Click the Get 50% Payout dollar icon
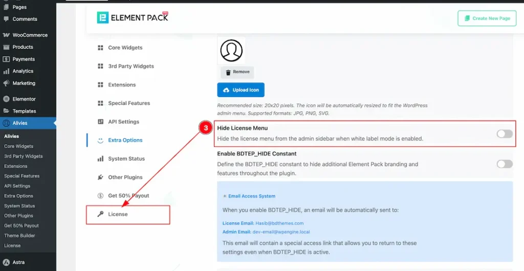The width and height of the screenshot is (524, 271). pyautogui.click(x=100, y=196)
